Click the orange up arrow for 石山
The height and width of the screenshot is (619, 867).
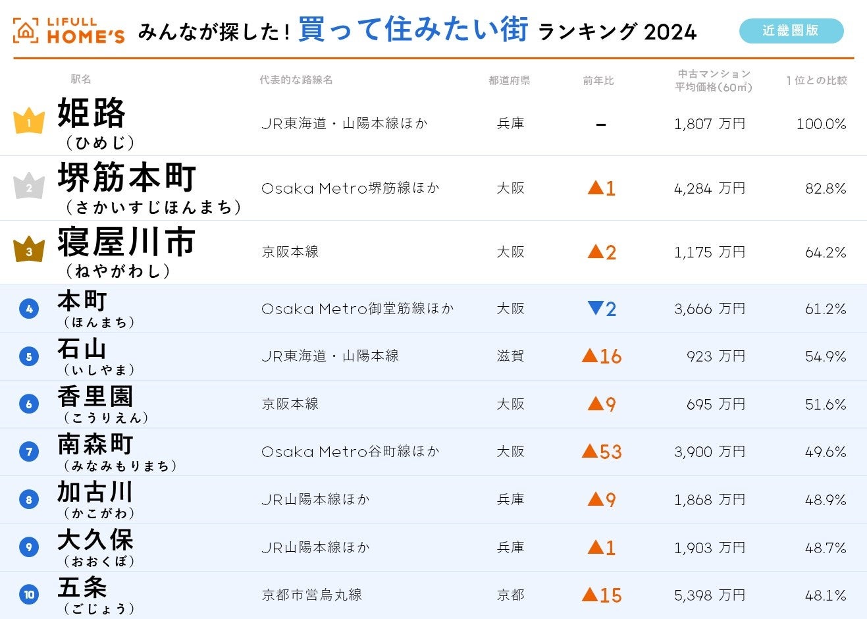pos(590,356)
